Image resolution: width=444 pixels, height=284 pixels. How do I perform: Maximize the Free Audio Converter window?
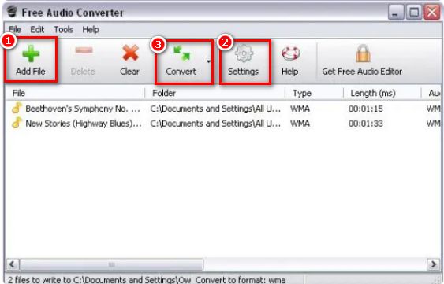tap(414, 12)
